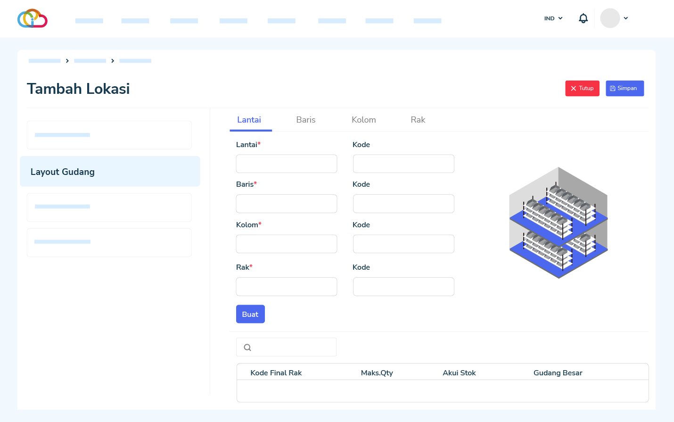Open the notifications bell
The height and width of the screenshot is (422, 674).
click(583, 18)
